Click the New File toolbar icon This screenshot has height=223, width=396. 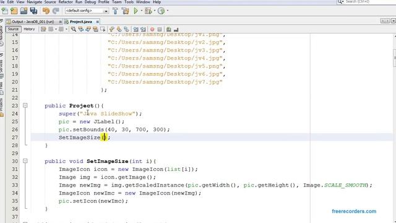click(5, 11)
